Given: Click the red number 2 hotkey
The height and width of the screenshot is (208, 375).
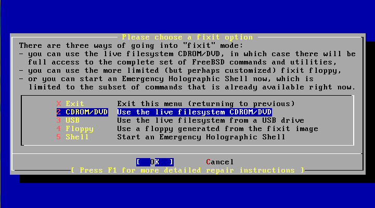Looking at the screenshot, I should [59, 112].
